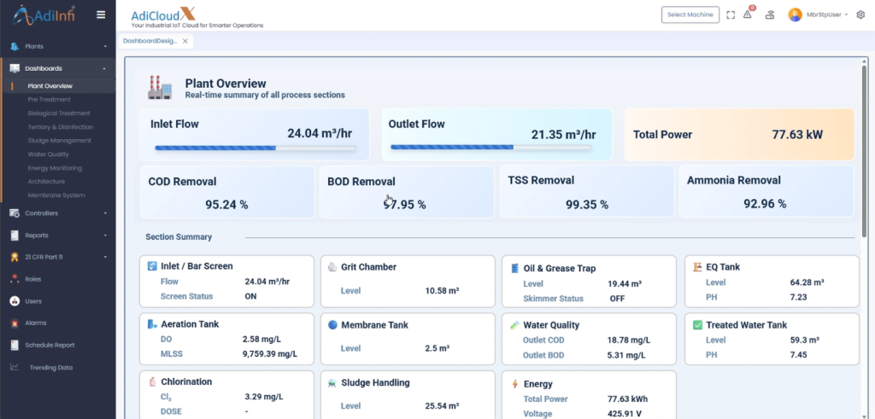Expand the Reports menu arrow
Image resolution: width=875 pixels, height=419 pixels.
(105, 236)
